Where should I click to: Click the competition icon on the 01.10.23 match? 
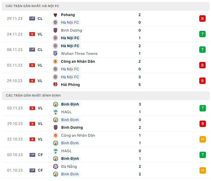(32, 170)
